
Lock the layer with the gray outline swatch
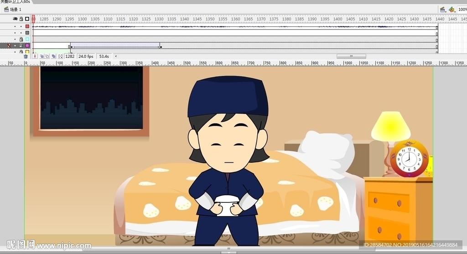tap(21, 33)
